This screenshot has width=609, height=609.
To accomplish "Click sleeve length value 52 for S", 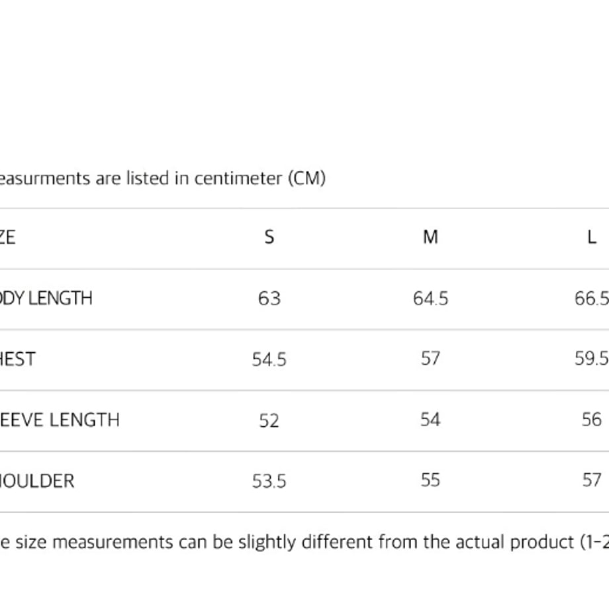I will point(269,420).
